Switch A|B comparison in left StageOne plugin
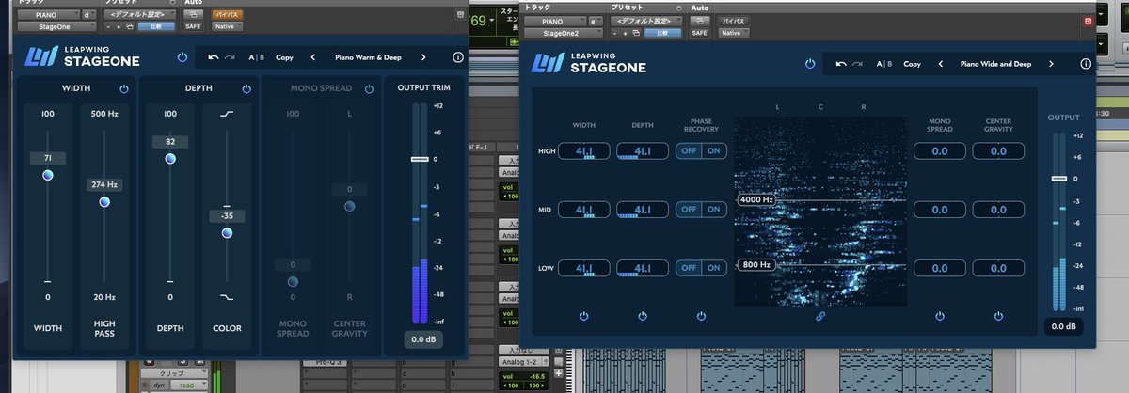The image size is (1129, 393). click(x=256, y=57)
